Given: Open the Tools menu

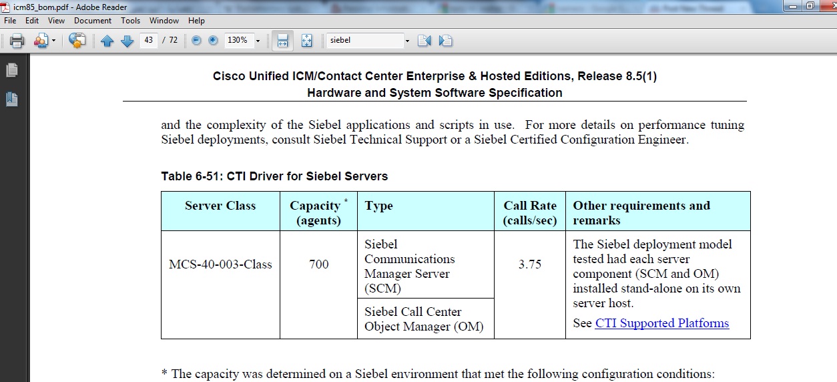Looking at the screenshot, I should [x=131, y=21].
